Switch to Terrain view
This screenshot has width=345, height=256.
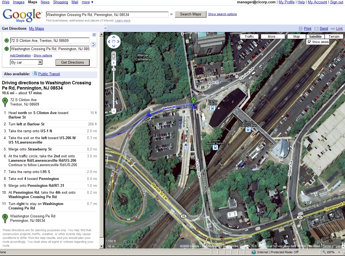pyautogui.click(x=334, y=36)
